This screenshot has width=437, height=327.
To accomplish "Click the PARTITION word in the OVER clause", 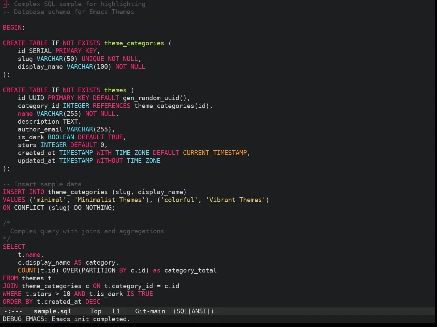I will pyautogui.click(x=98, y=270).
